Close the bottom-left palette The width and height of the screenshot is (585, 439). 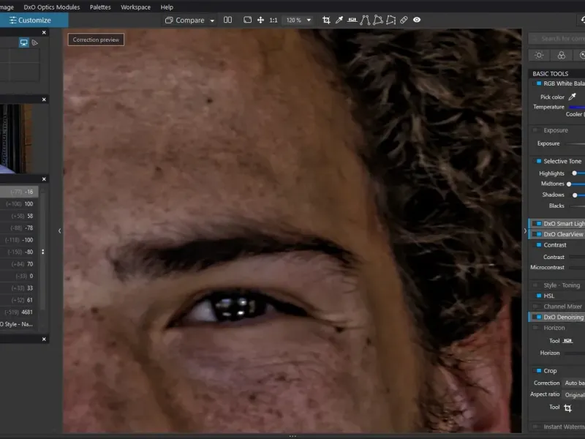44,339
